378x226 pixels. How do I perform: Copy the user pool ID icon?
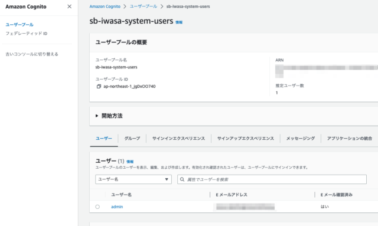pyautogui.click(x=99, y=86)
